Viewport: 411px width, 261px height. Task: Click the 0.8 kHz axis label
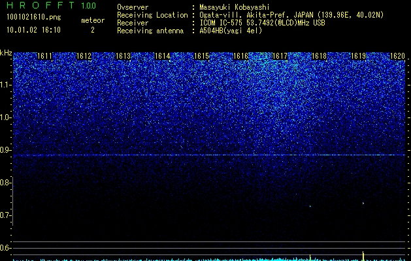(x=5, y=183)
